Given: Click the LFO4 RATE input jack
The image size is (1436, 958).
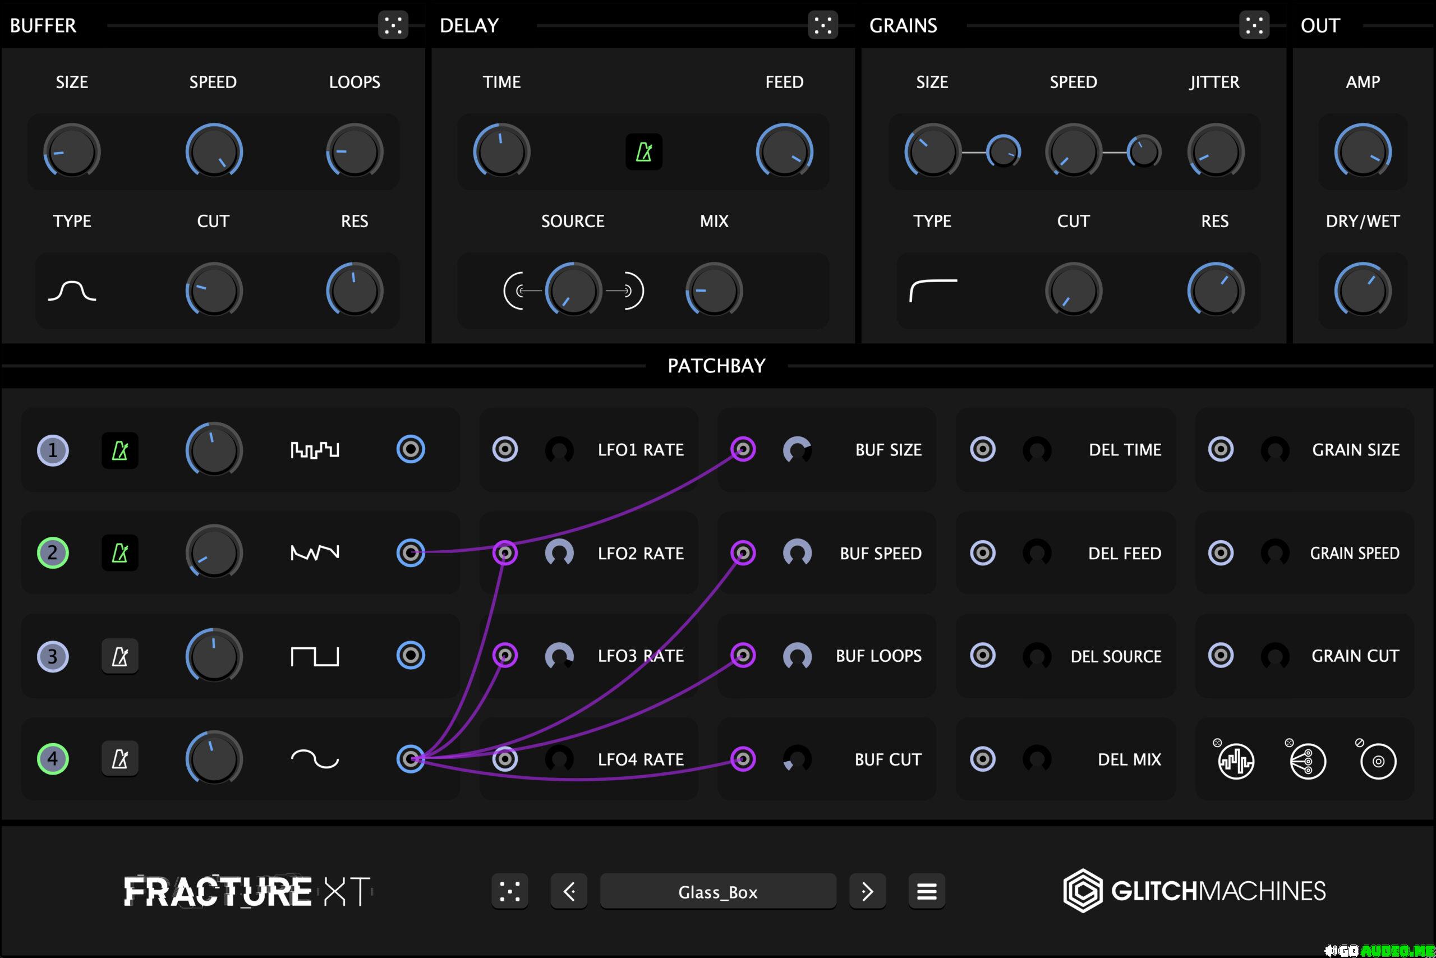Looking at the screenshot, I should tap(505, 759).
